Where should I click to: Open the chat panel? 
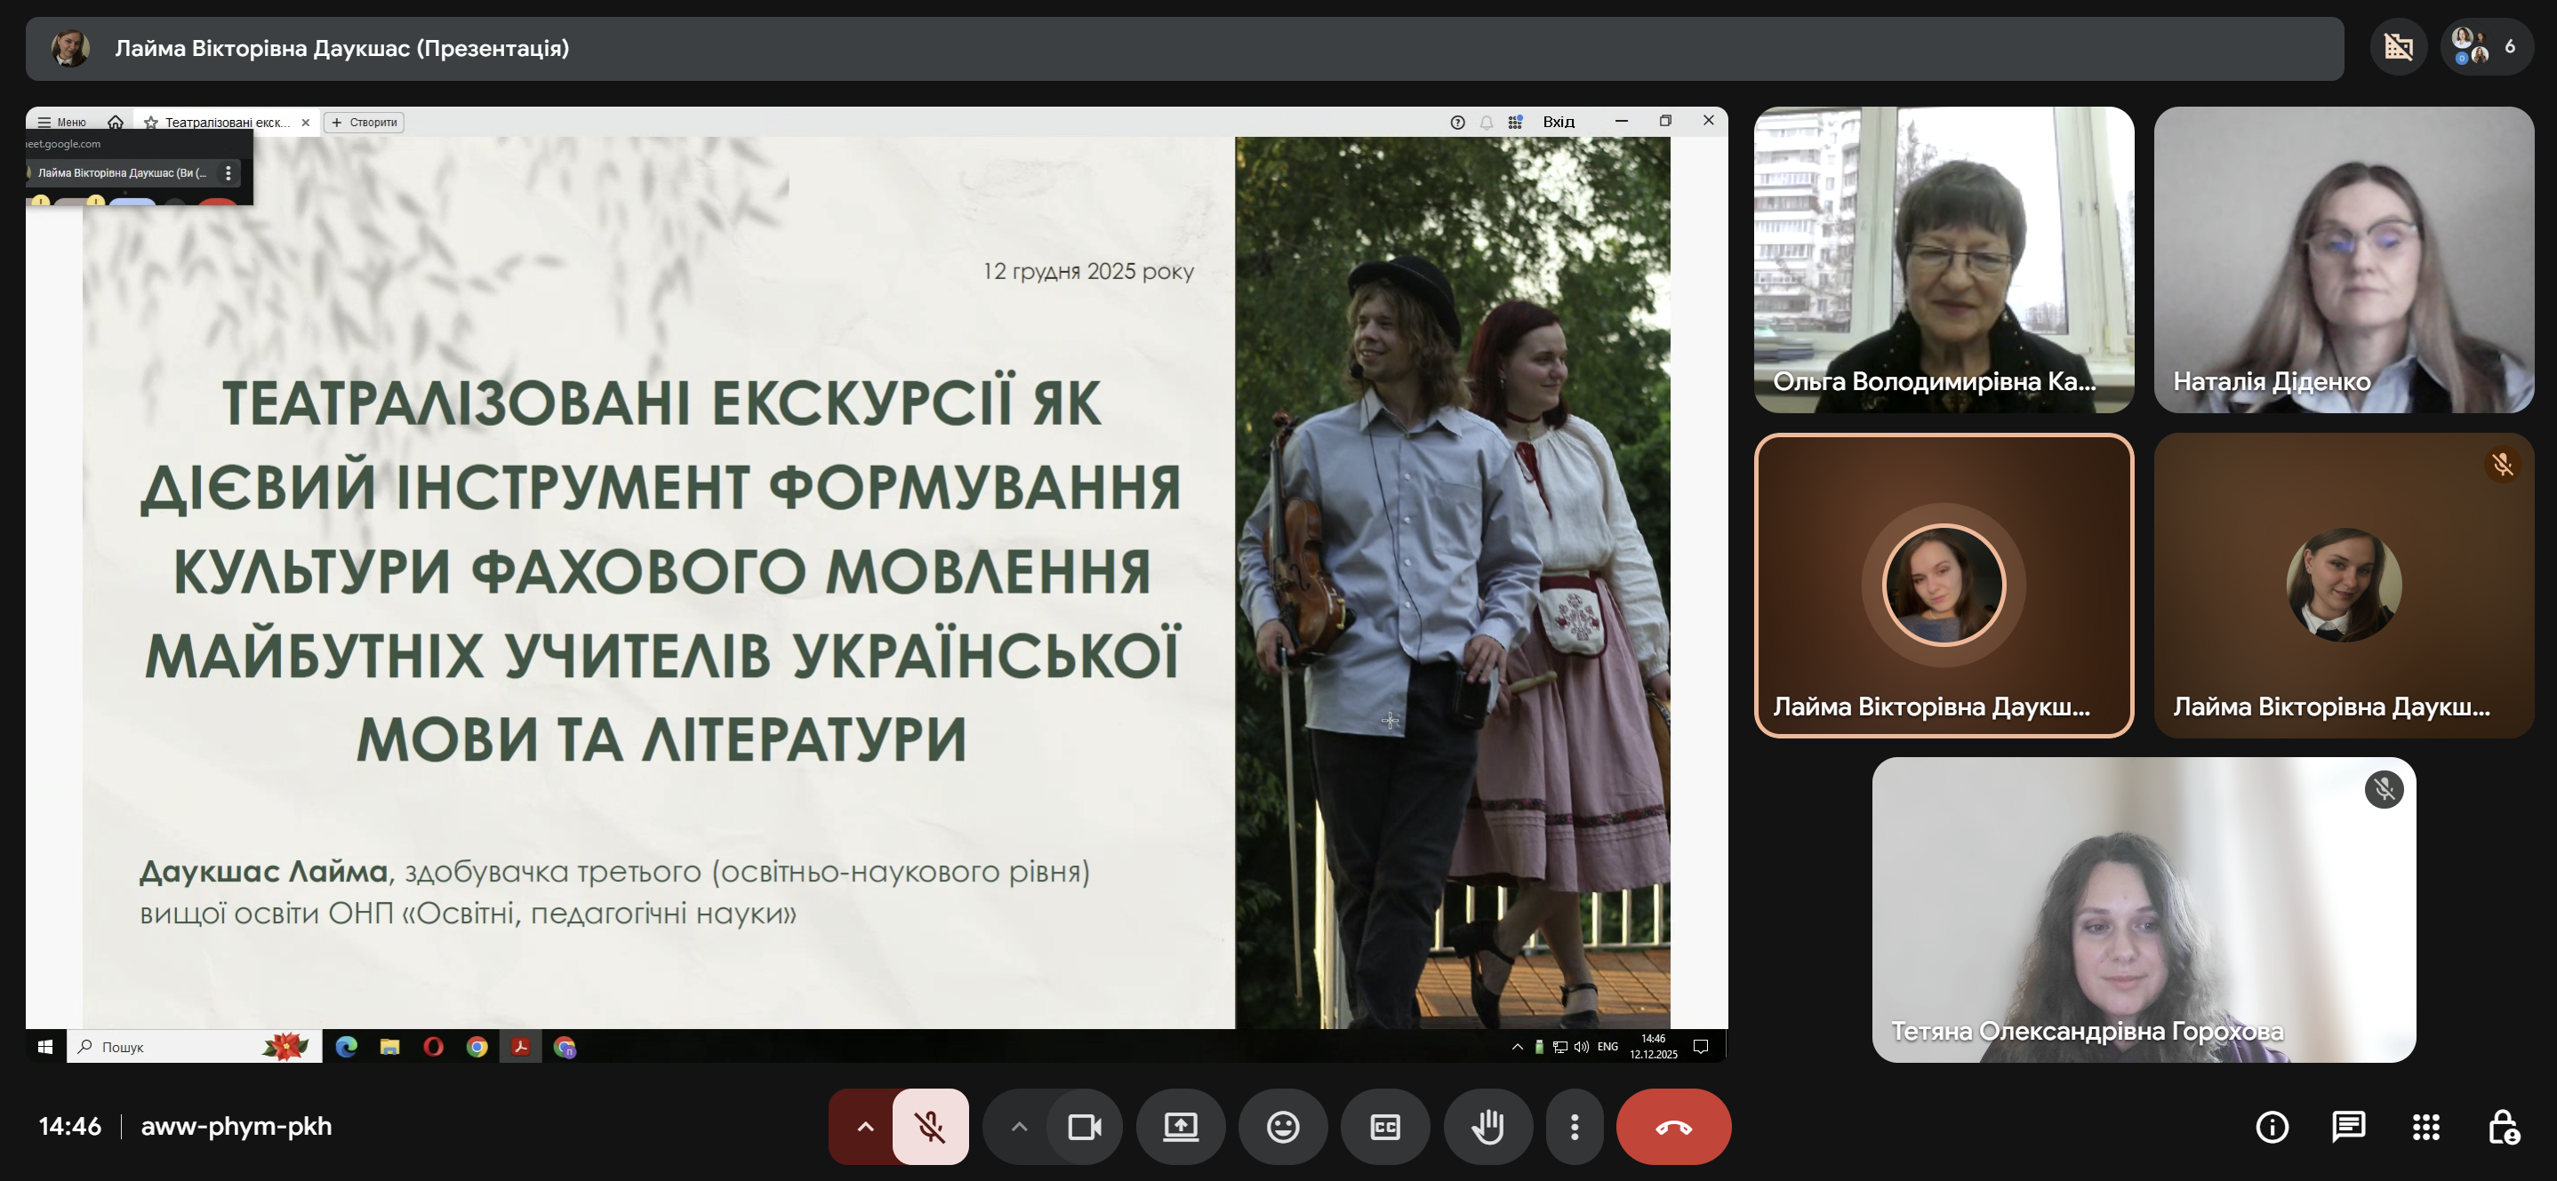pos(2349,1127)
